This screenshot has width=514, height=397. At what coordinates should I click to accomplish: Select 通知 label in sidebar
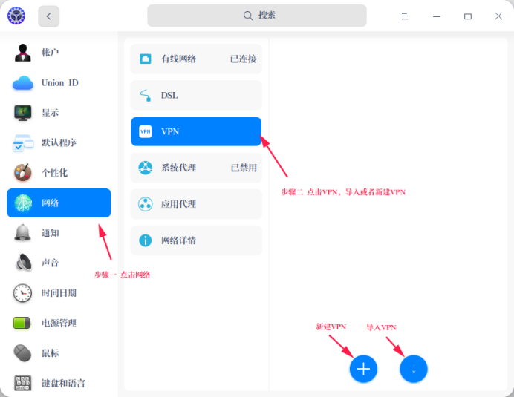coord(51,233)
